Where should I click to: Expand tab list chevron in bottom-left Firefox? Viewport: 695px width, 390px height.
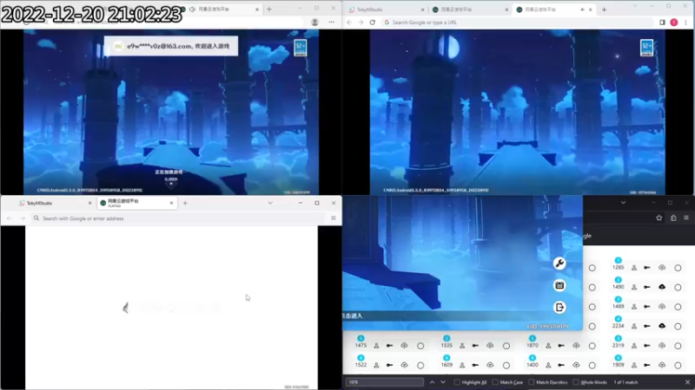point(270,203)
